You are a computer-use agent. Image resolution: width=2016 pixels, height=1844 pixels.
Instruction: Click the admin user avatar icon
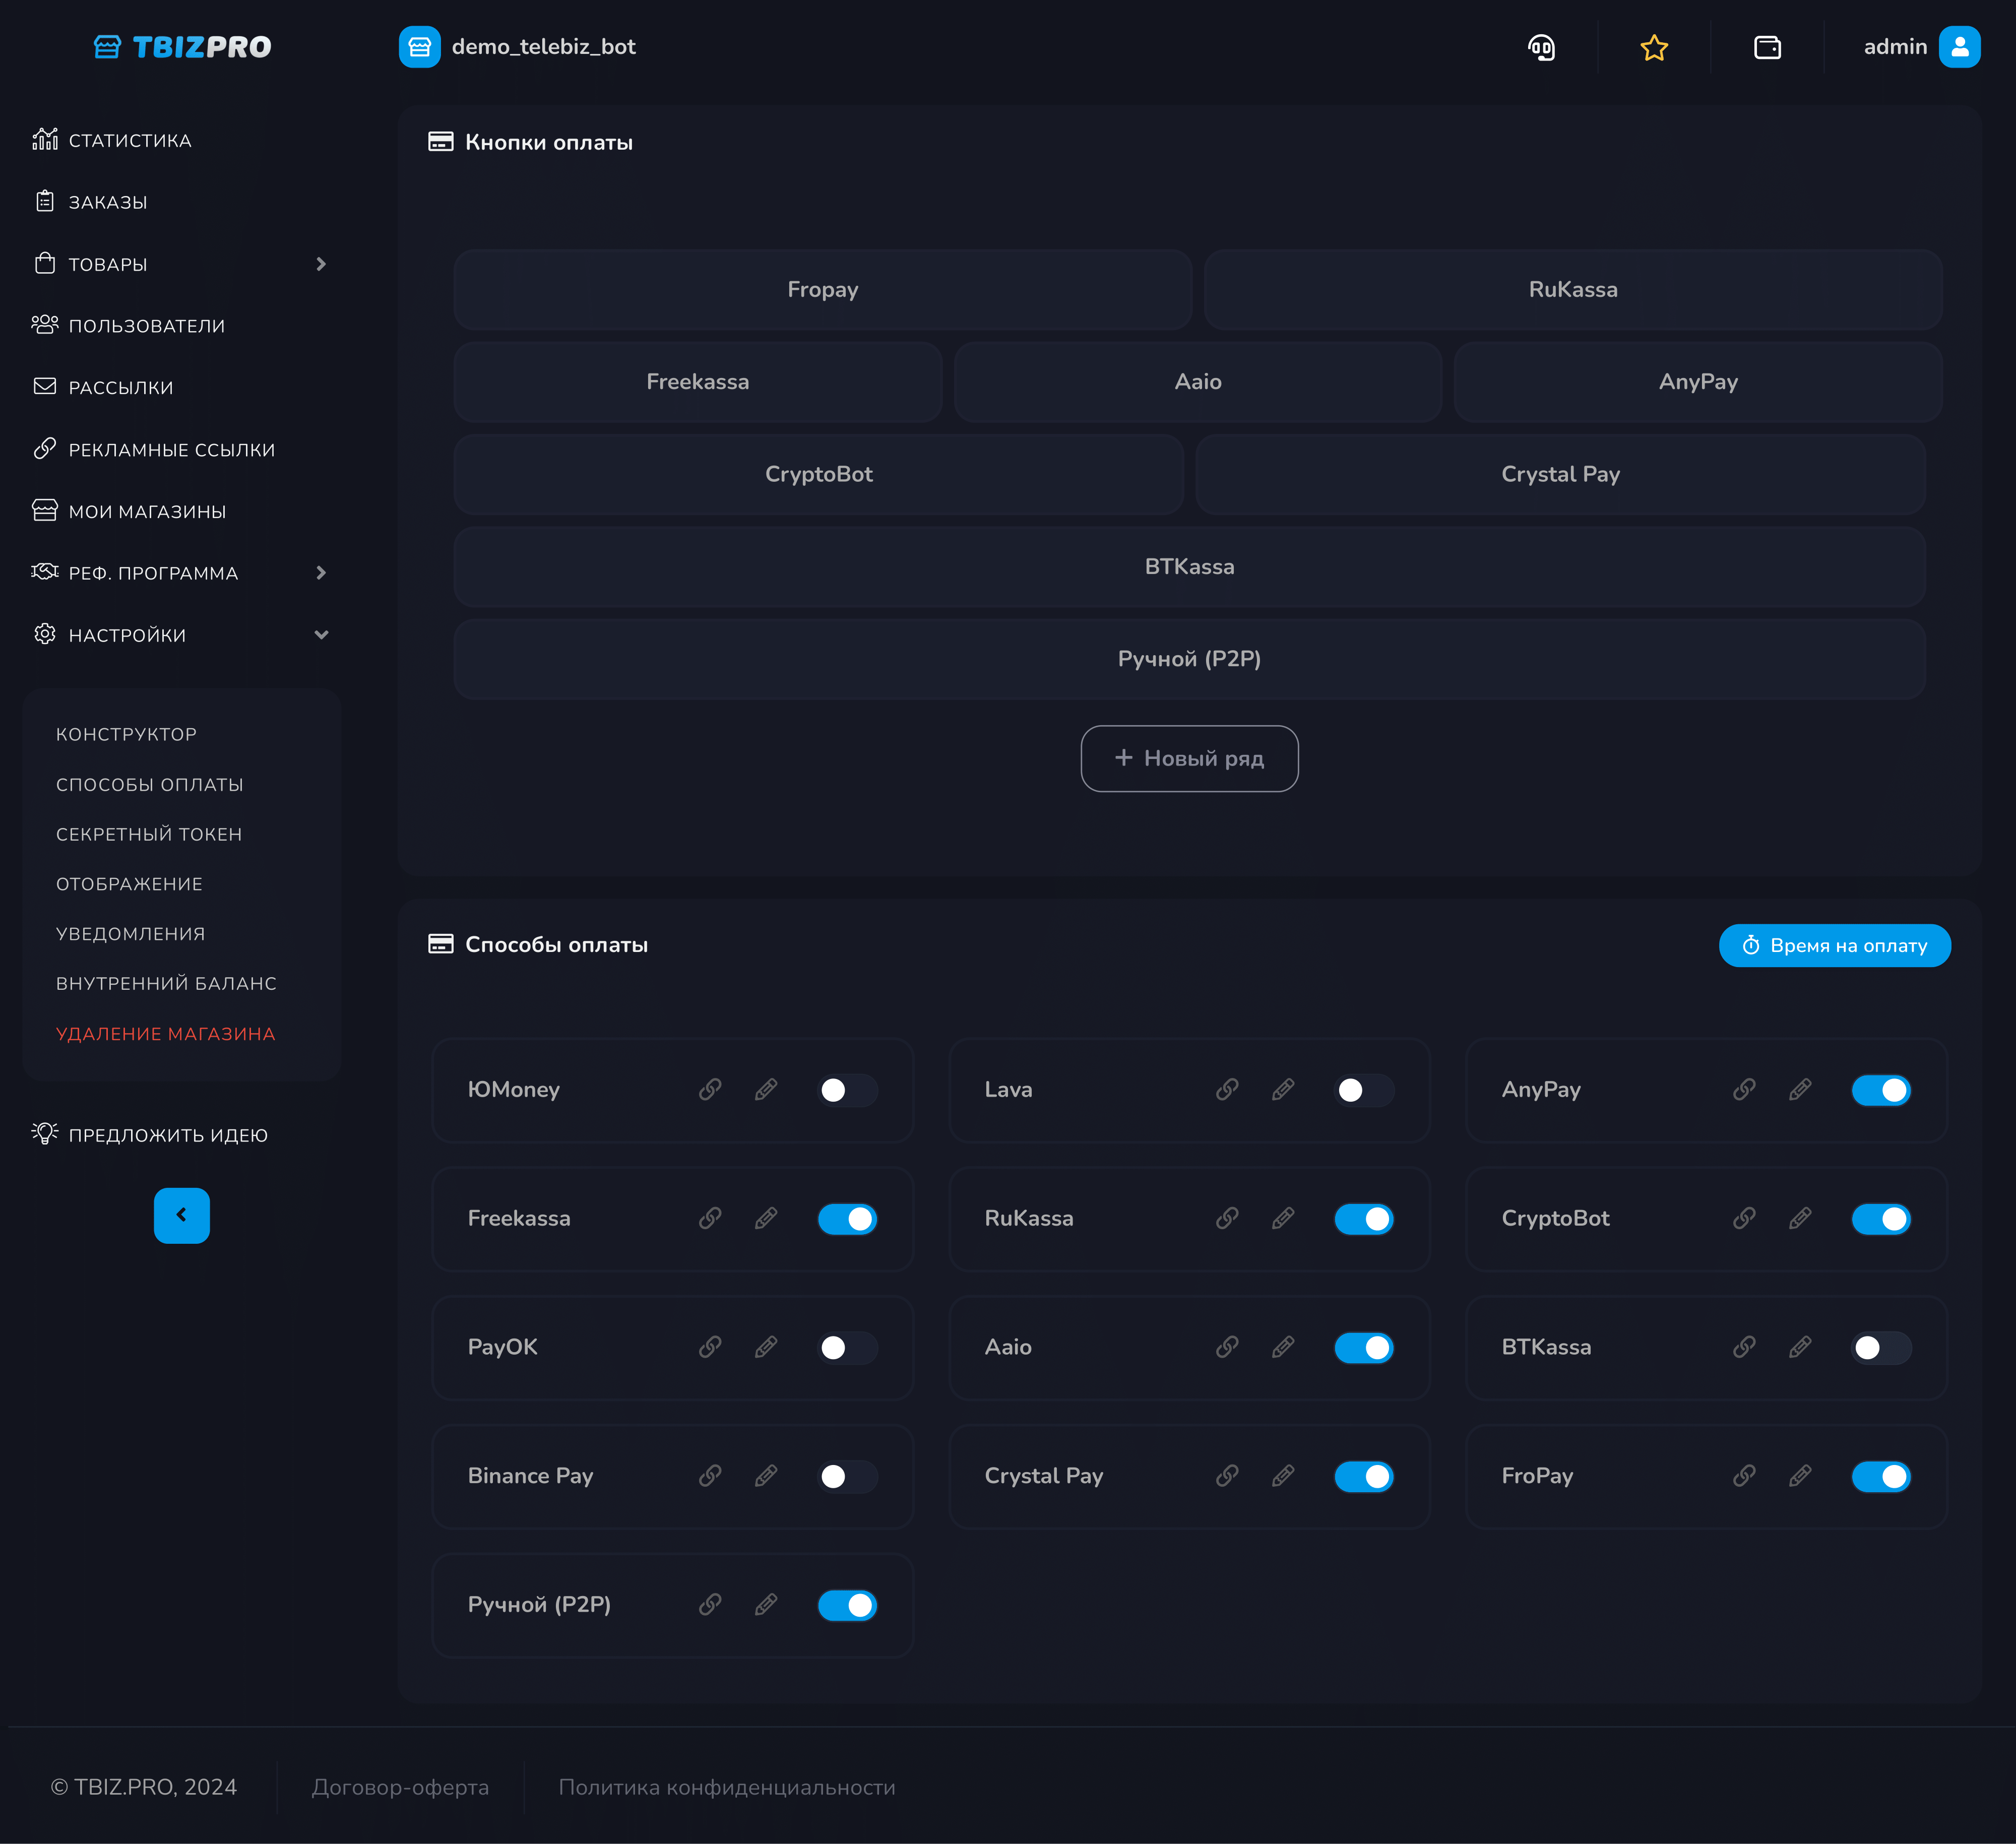point(1959,47)
